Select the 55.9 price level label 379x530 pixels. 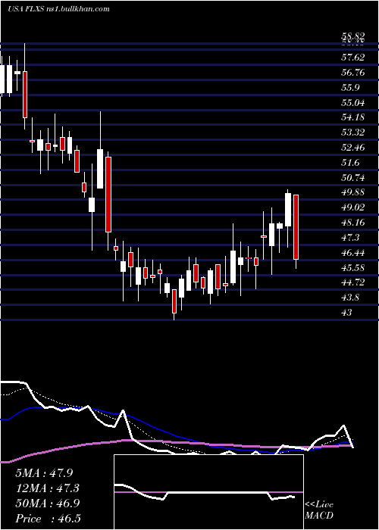click(350, 88)
